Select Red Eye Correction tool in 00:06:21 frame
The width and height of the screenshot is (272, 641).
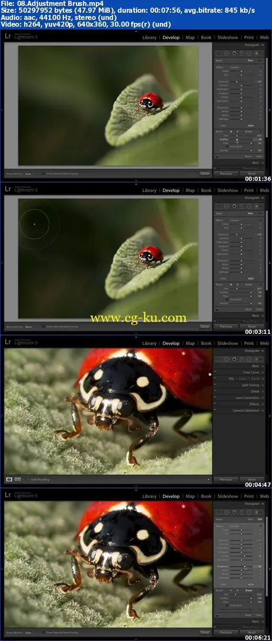234,512
